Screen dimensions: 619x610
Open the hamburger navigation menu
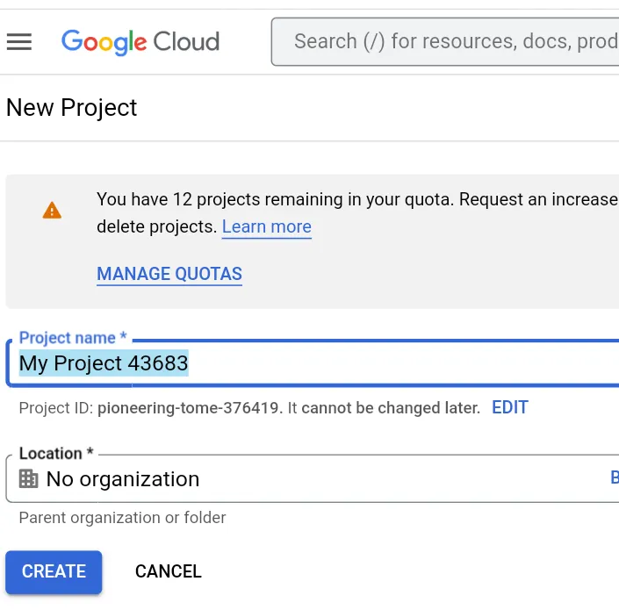(19, 42)
